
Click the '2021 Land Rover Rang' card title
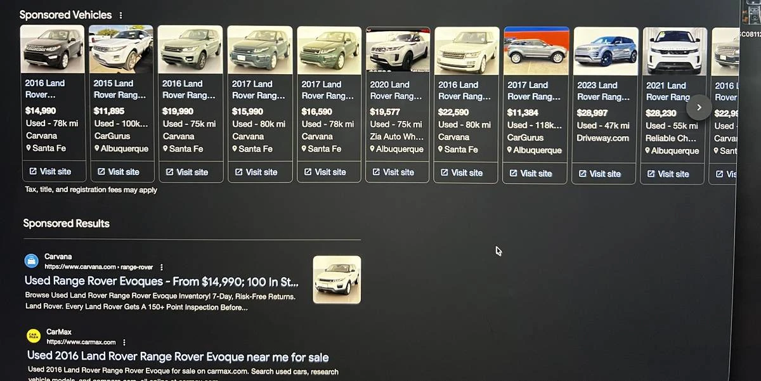point(668,91)
